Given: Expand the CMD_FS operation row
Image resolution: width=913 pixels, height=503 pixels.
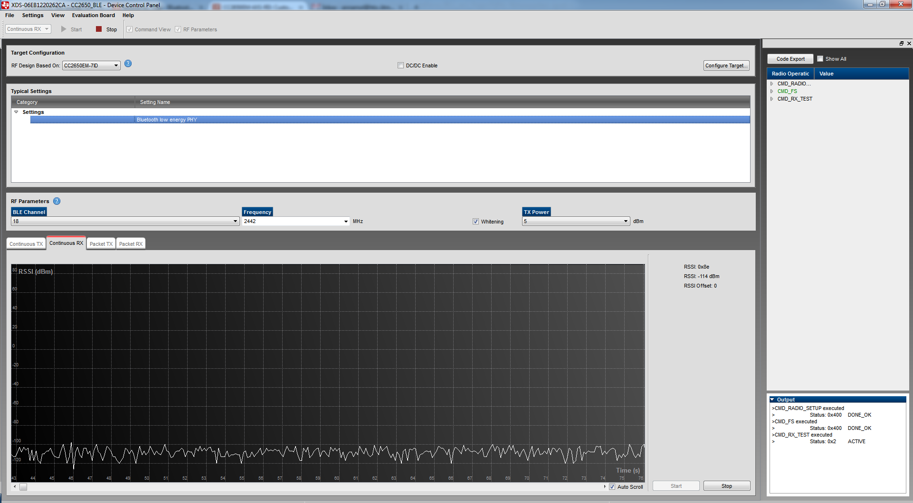Looking at the screenshot, I should (772, 91).
